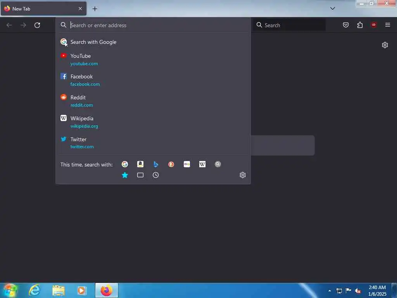Focus the separate Search box in toolbar
The width and height of the screenshot is (397, 298).
[x=289, y=25]
